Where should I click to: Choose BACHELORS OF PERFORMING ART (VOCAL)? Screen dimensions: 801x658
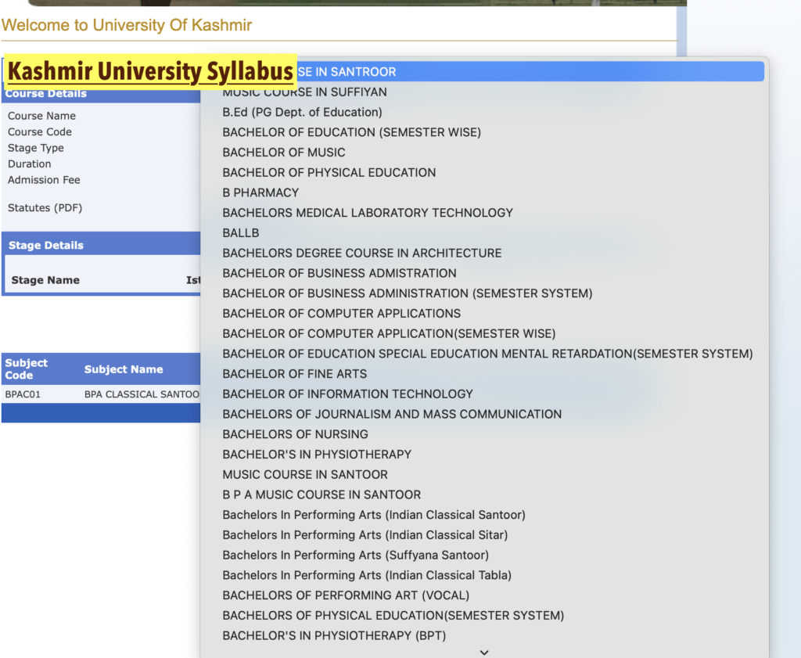pyautogui.click(x=483, y=595)
